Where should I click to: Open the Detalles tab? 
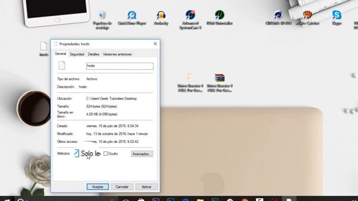[93, 54]
